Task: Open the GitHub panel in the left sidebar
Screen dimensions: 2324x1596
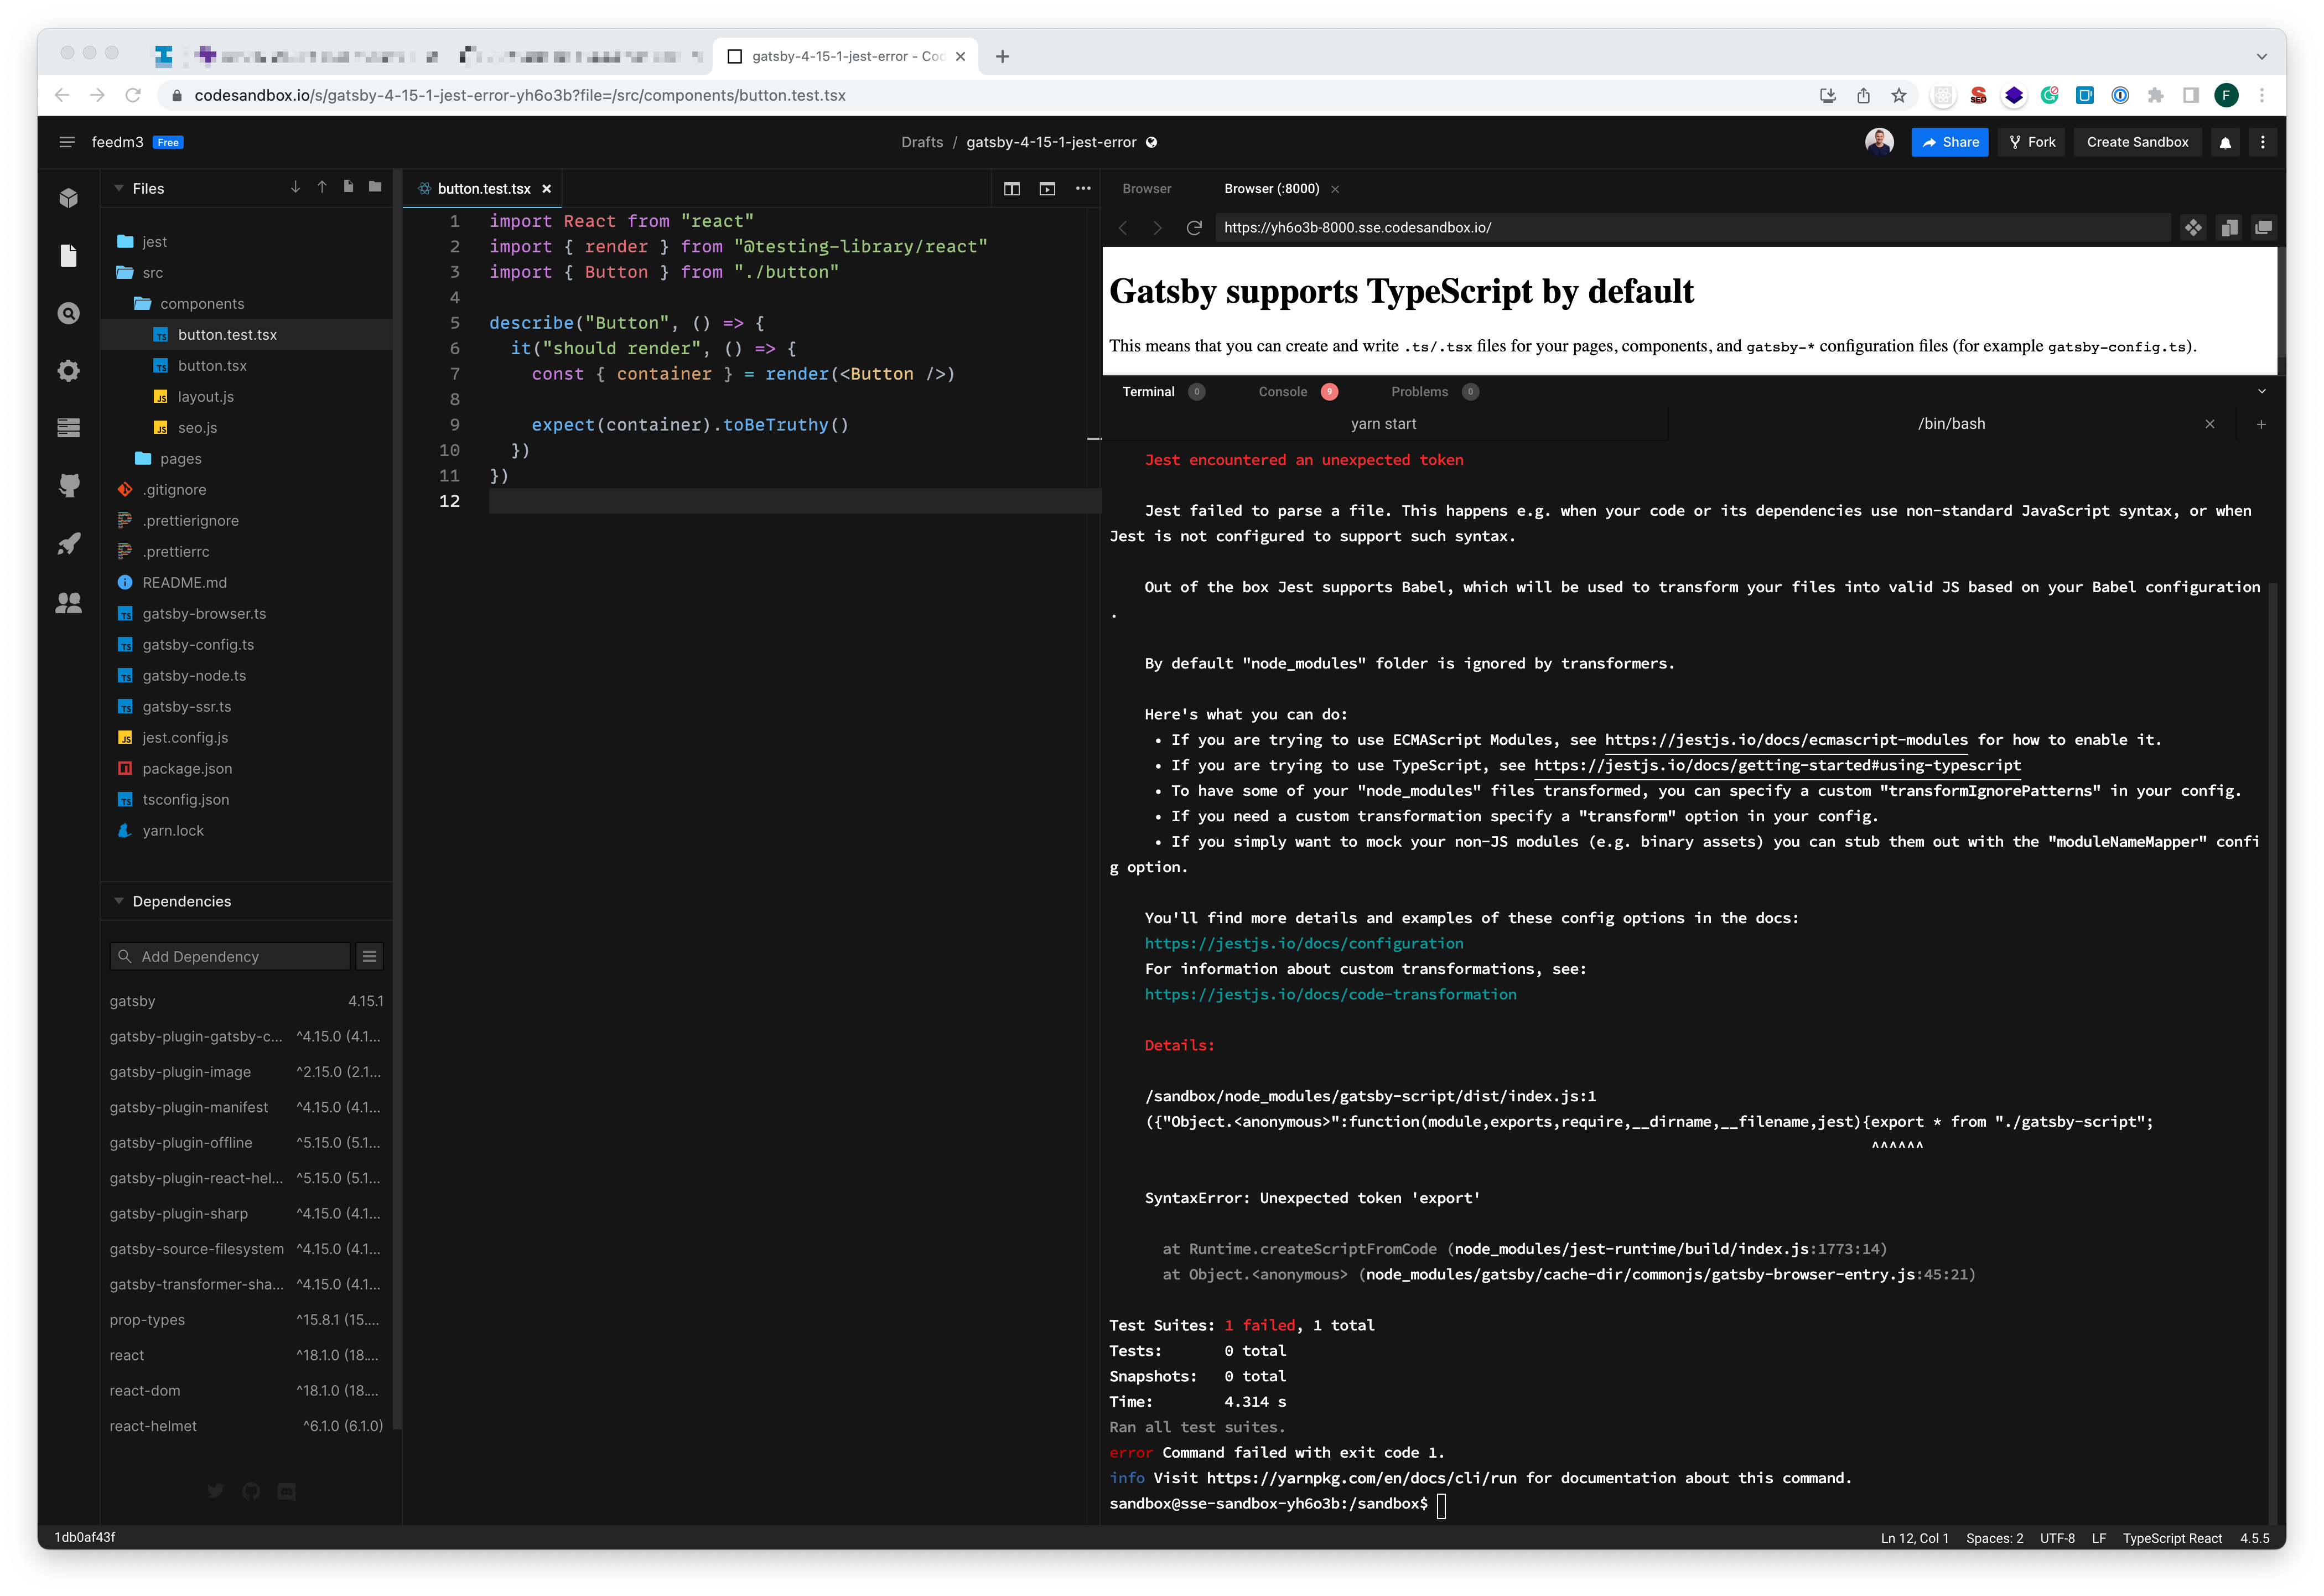Action: [68, 486]
